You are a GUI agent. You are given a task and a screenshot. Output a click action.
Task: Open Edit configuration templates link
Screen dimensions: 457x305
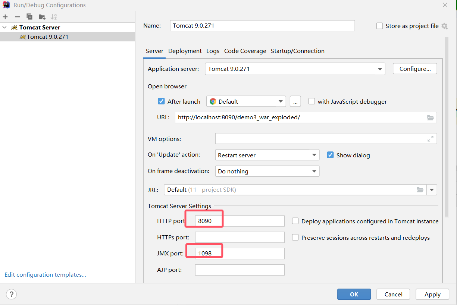(45, 275)
